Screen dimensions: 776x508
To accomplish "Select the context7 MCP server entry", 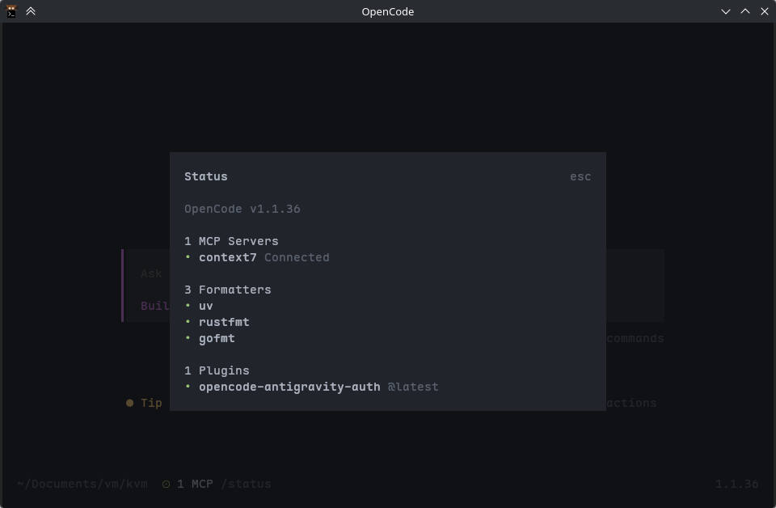I will coord(228,257).
